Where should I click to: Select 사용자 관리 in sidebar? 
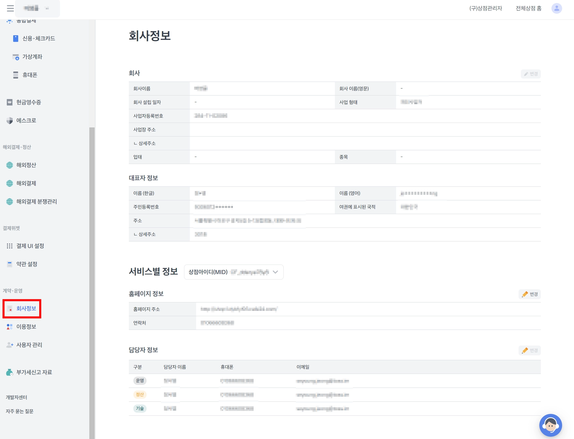29,345
